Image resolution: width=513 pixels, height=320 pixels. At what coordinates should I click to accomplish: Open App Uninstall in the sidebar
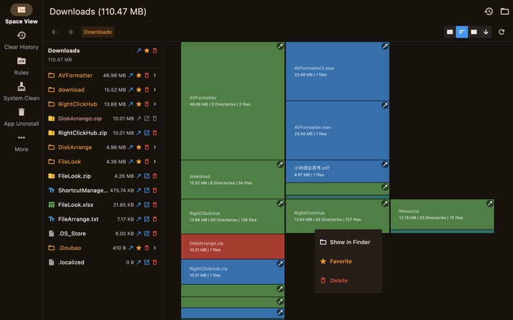point(21,117)
